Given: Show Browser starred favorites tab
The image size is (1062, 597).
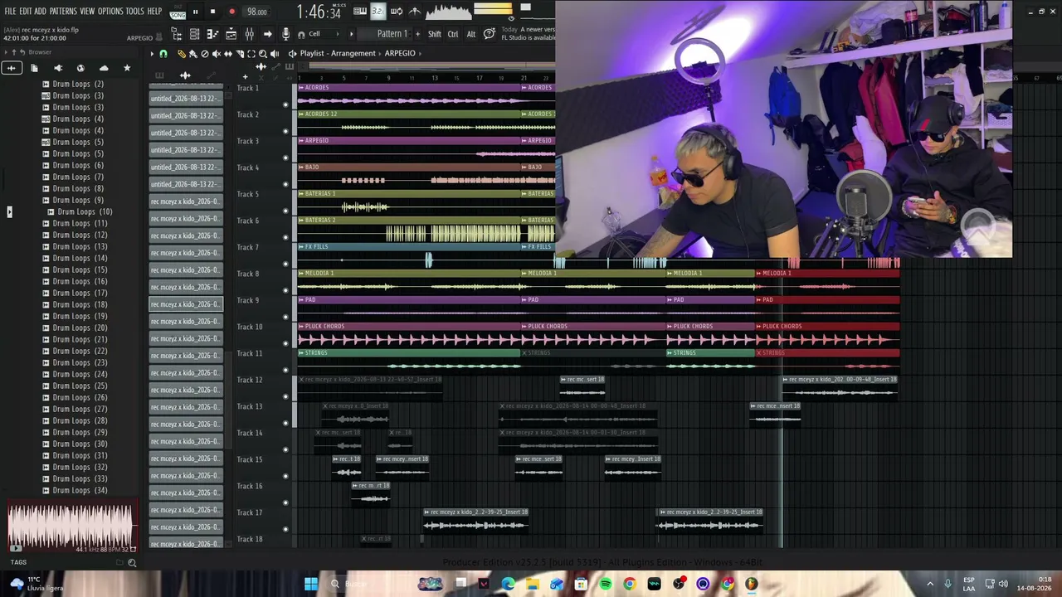Looking at the screenshot, I should pyautogui.click(x=127, y=68).
